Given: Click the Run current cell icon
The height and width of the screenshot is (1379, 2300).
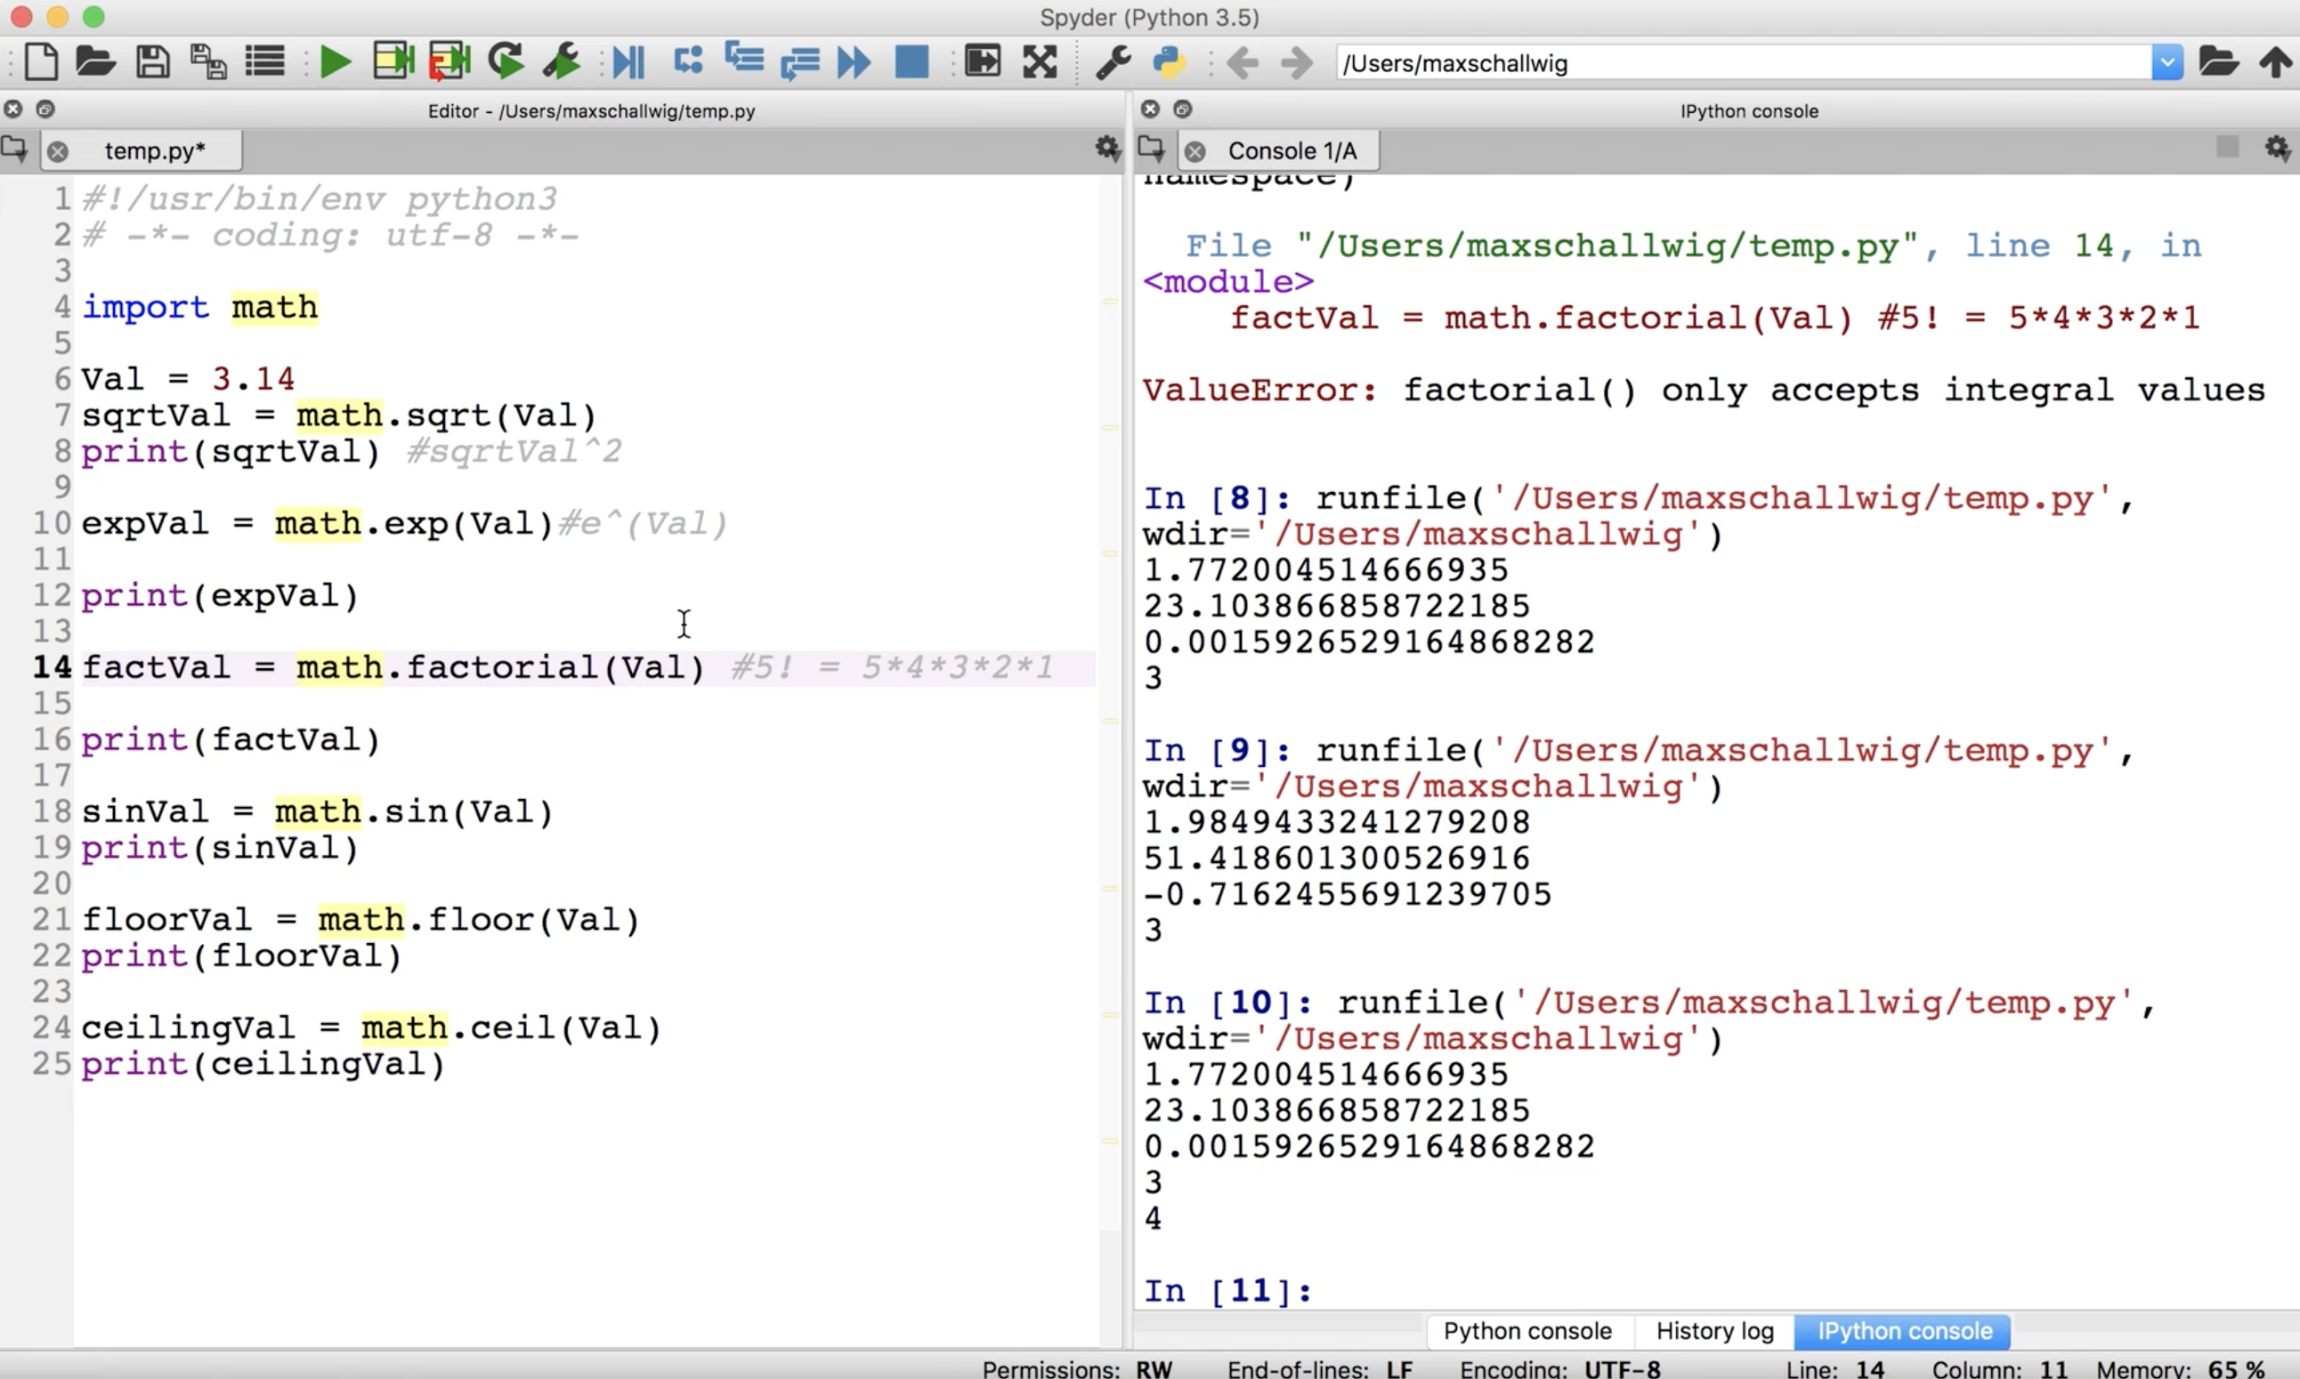Looking at the screenshot, I should coord(393,62).
